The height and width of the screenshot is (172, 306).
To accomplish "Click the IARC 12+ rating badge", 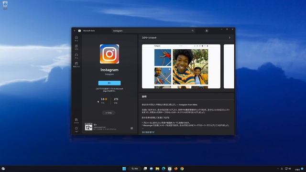I will click(x=88, y=127).
